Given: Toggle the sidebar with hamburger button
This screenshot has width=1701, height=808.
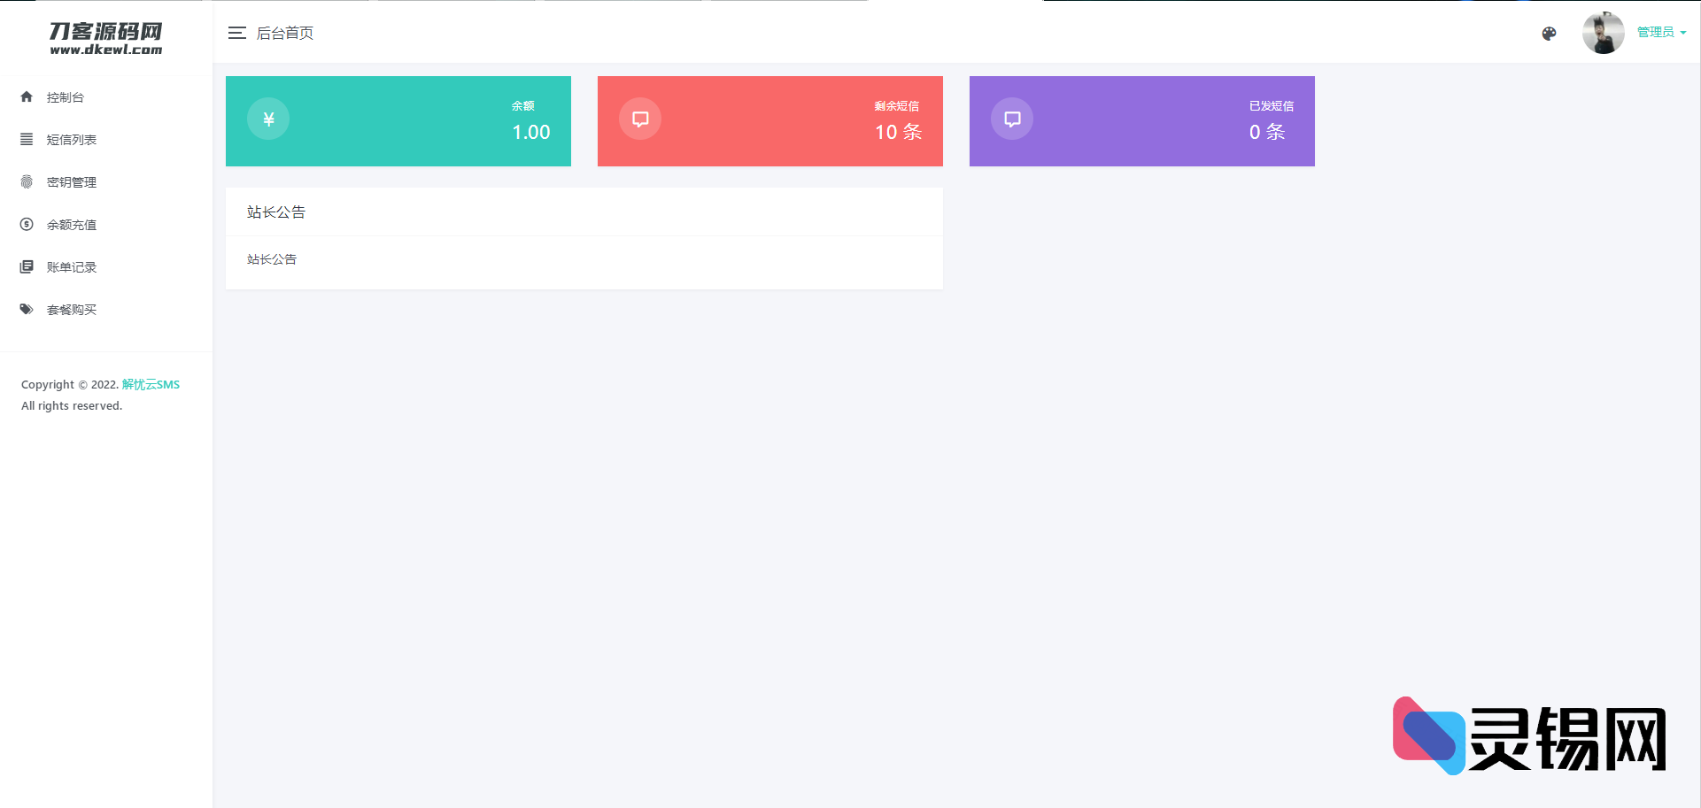Looking at the screenshot, I should 236,34.
